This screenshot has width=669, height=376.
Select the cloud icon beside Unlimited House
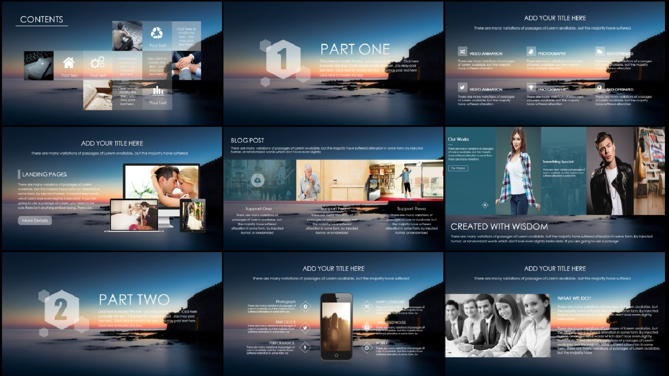[367, 327]
